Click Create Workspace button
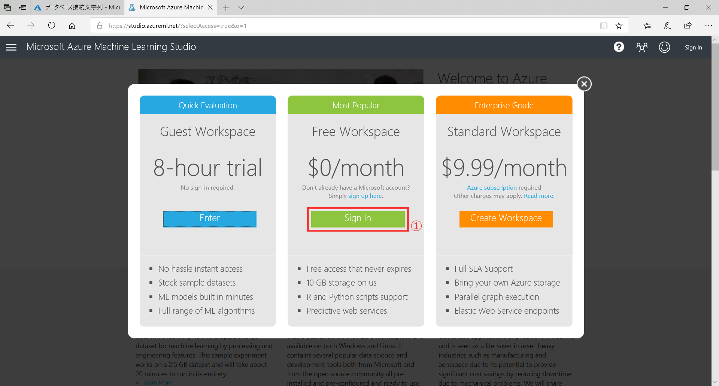 pos(506,219)
